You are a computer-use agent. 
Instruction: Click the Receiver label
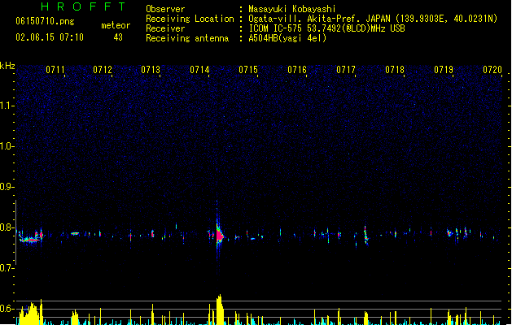(165, 28)
